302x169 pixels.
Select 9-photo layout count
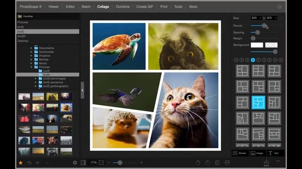click(275, 60)
